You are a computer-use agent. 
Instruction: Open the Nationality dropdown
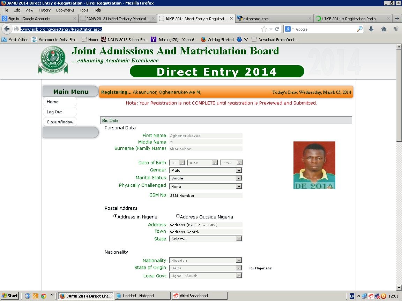(206, 260)
